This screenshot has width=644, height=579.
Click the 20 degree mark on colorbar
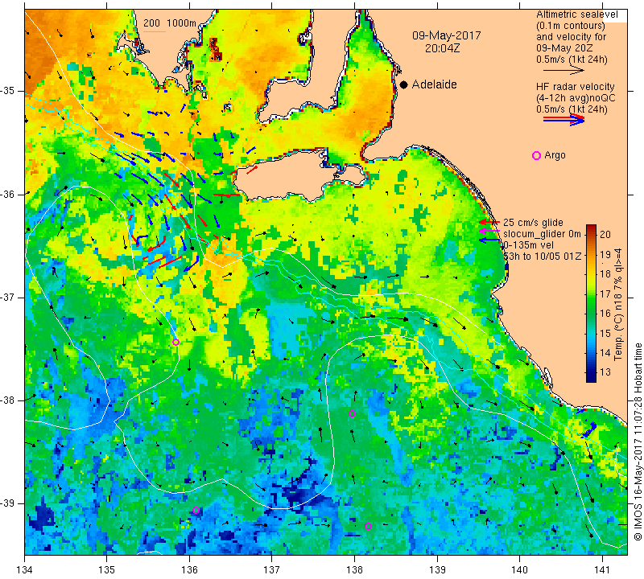[x=605, y=234]
